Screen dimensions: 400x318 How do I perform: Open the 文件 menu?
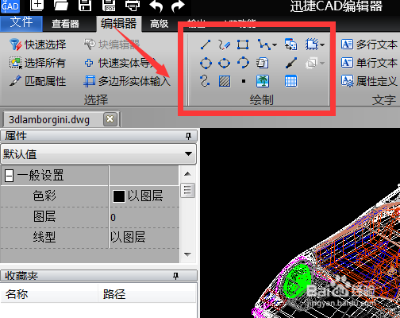point(21,23)
